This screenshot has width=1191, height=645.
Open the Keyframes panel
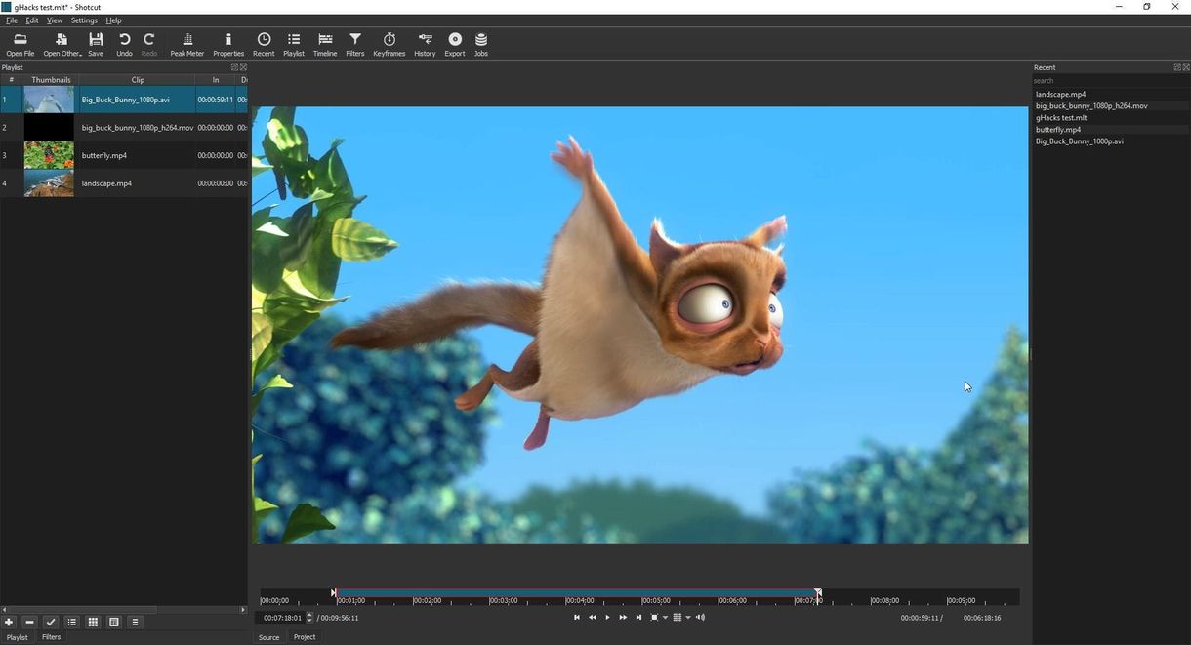(x=389, y=44)
